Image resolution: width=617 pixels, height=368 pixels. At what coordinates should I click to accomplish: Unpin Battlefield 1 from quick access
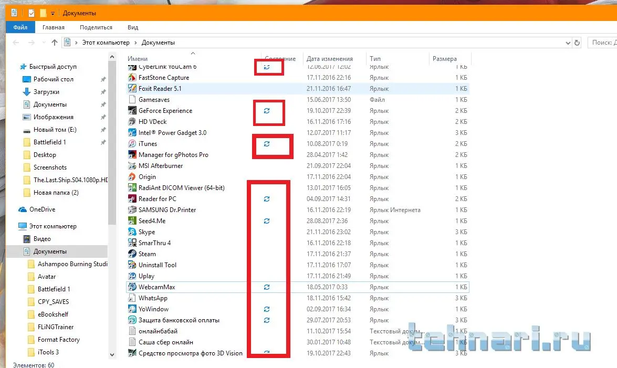coord(103,142)
